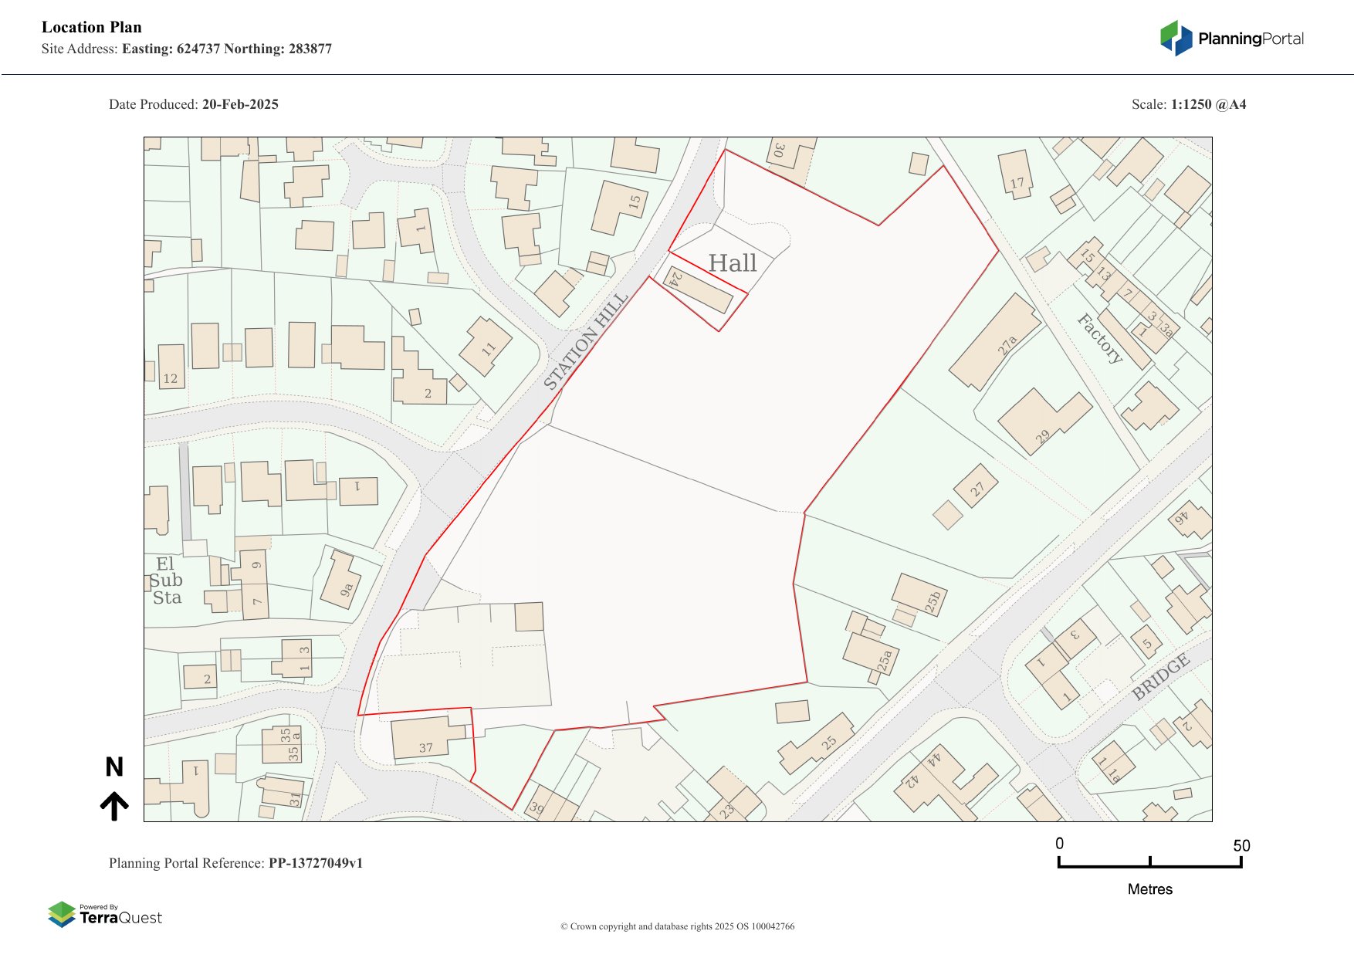Click the Location Plan title
The width and height of the screenshot is (1354, 958).
tap(92, 27)
